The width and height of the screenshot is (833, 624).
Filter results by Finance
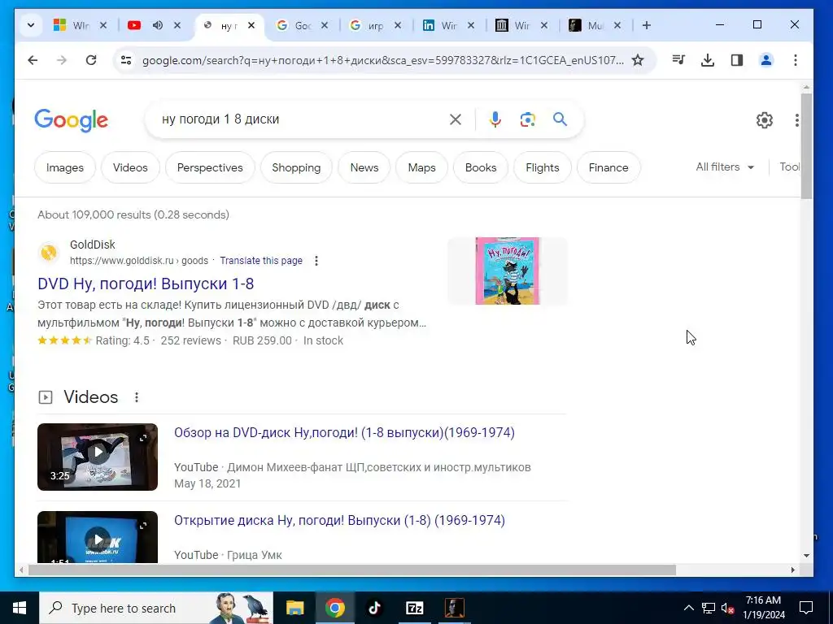click(608, 167)
